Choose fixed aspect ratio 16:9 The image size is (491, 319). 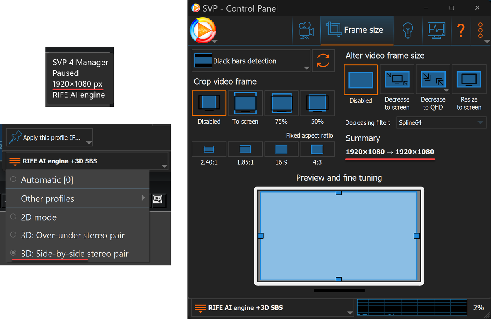pyautogui.click(x=281, y=149)
